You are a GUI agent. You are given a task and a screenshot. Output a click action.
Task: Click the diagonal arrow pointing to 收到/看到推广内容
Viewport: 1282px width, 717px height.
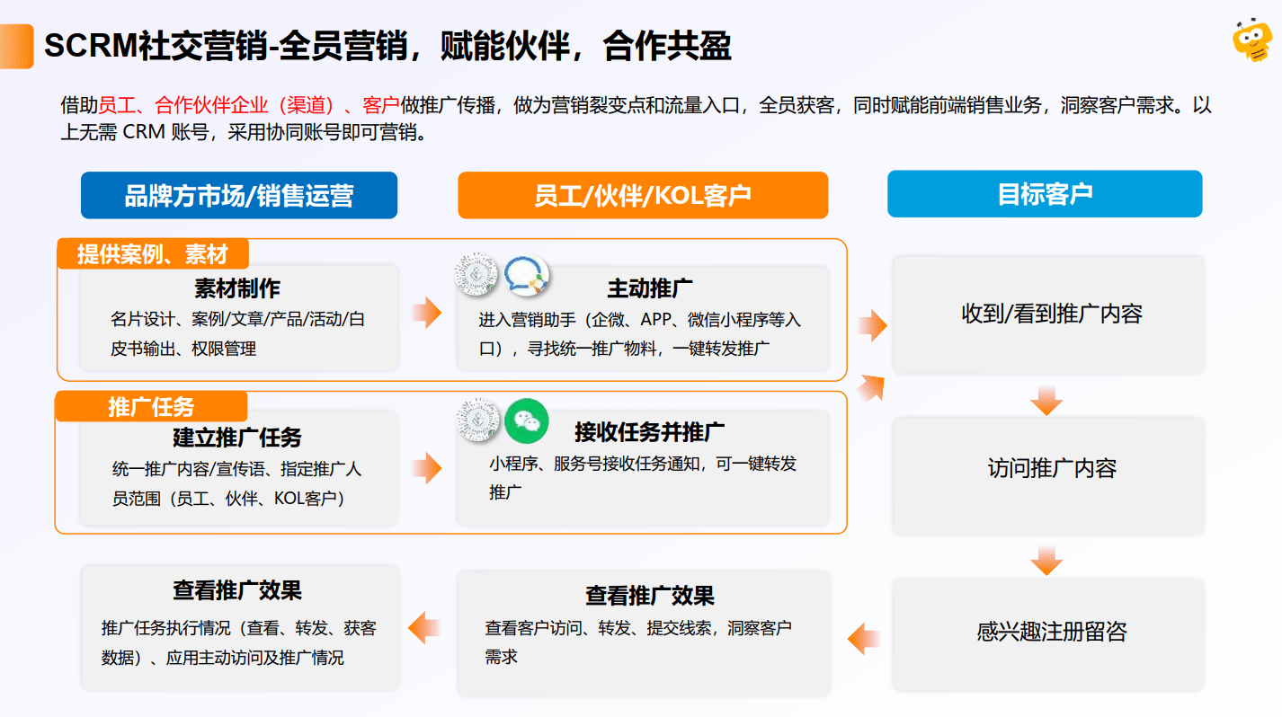pyautogui.click(x=870, y=386)
